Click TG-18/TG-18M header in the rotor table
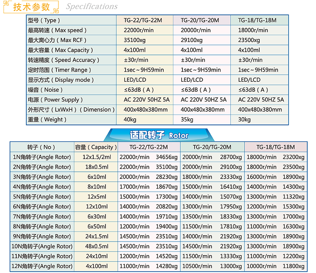The width and height of the screenshot is (316, 273). pos(275,147)
